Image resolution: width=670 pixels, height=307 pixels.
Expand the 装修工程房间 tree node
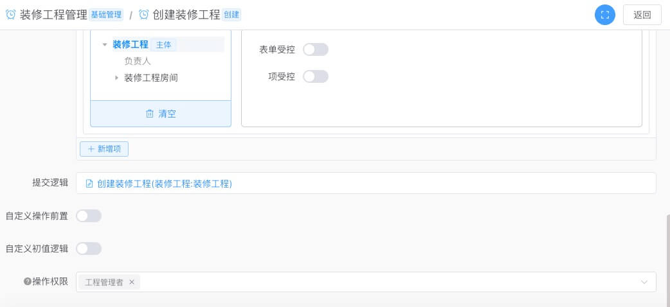(x=116, y=78)
